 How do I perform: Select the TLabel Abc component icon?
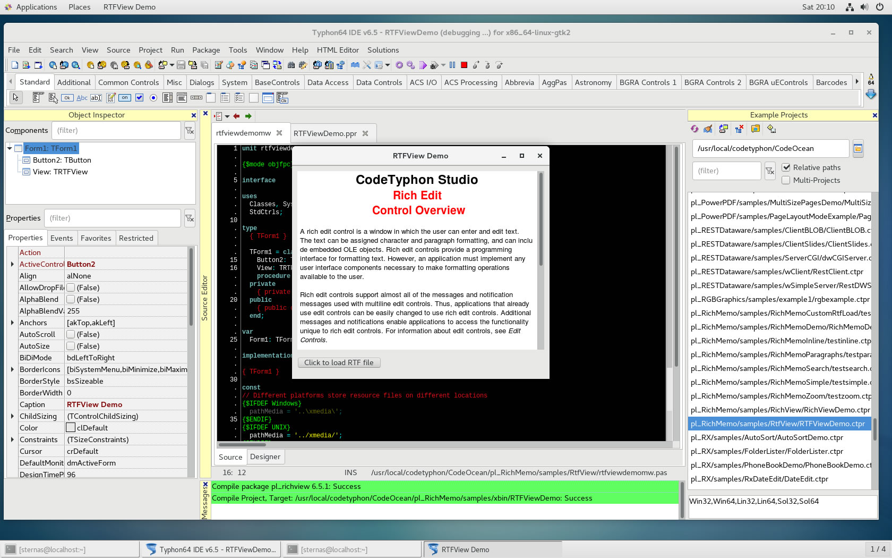point(82,97)
